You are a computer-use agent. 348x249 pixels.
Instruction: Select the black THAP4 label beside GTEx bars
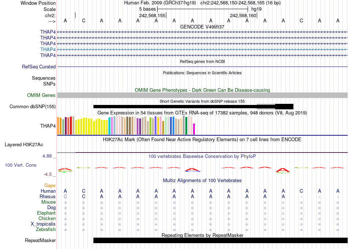pos(48,126)
